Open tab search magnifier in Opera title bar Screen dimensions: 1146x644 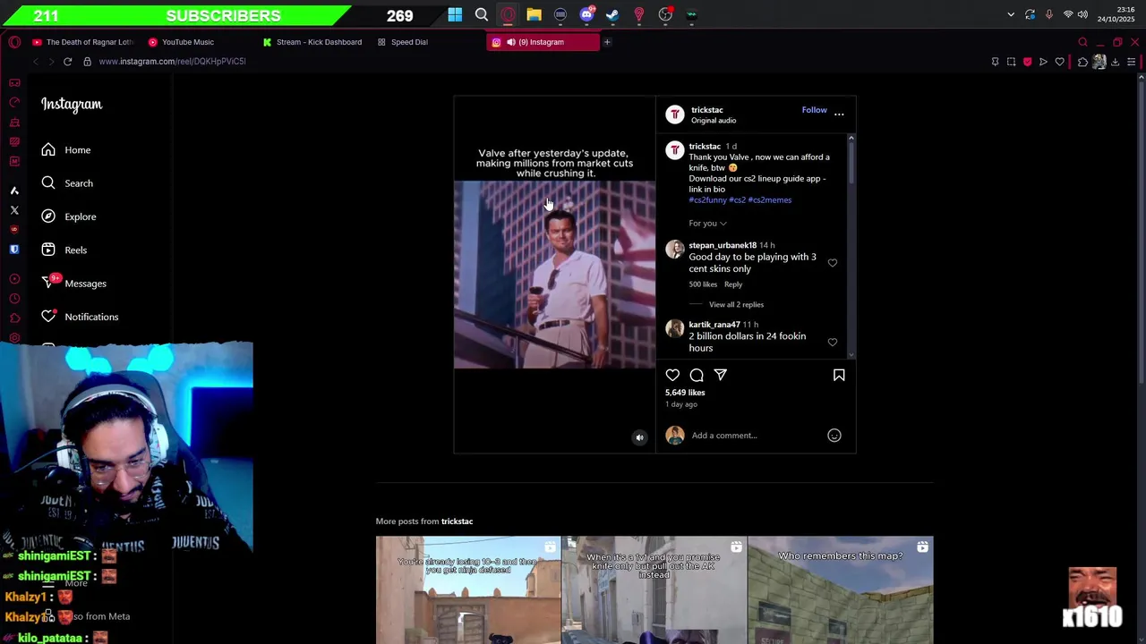[x=1082, y=42]
